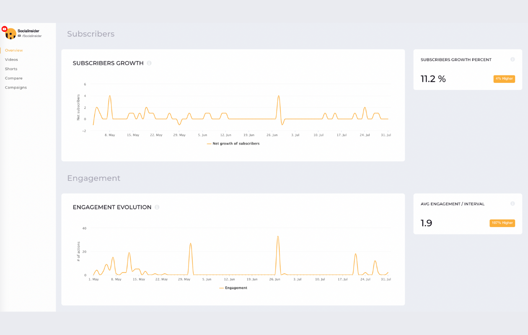Click the 26. Jun engagement spike
This screenshot has width=528, height=335.
tap(278, 237)
